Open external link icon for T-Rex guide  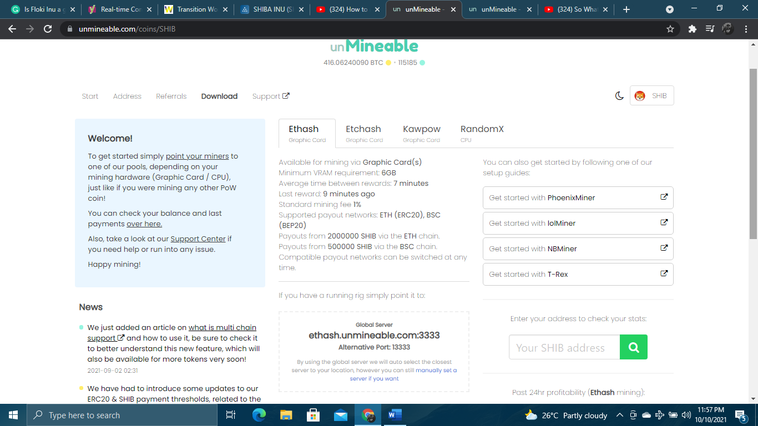tap(664, 273)
